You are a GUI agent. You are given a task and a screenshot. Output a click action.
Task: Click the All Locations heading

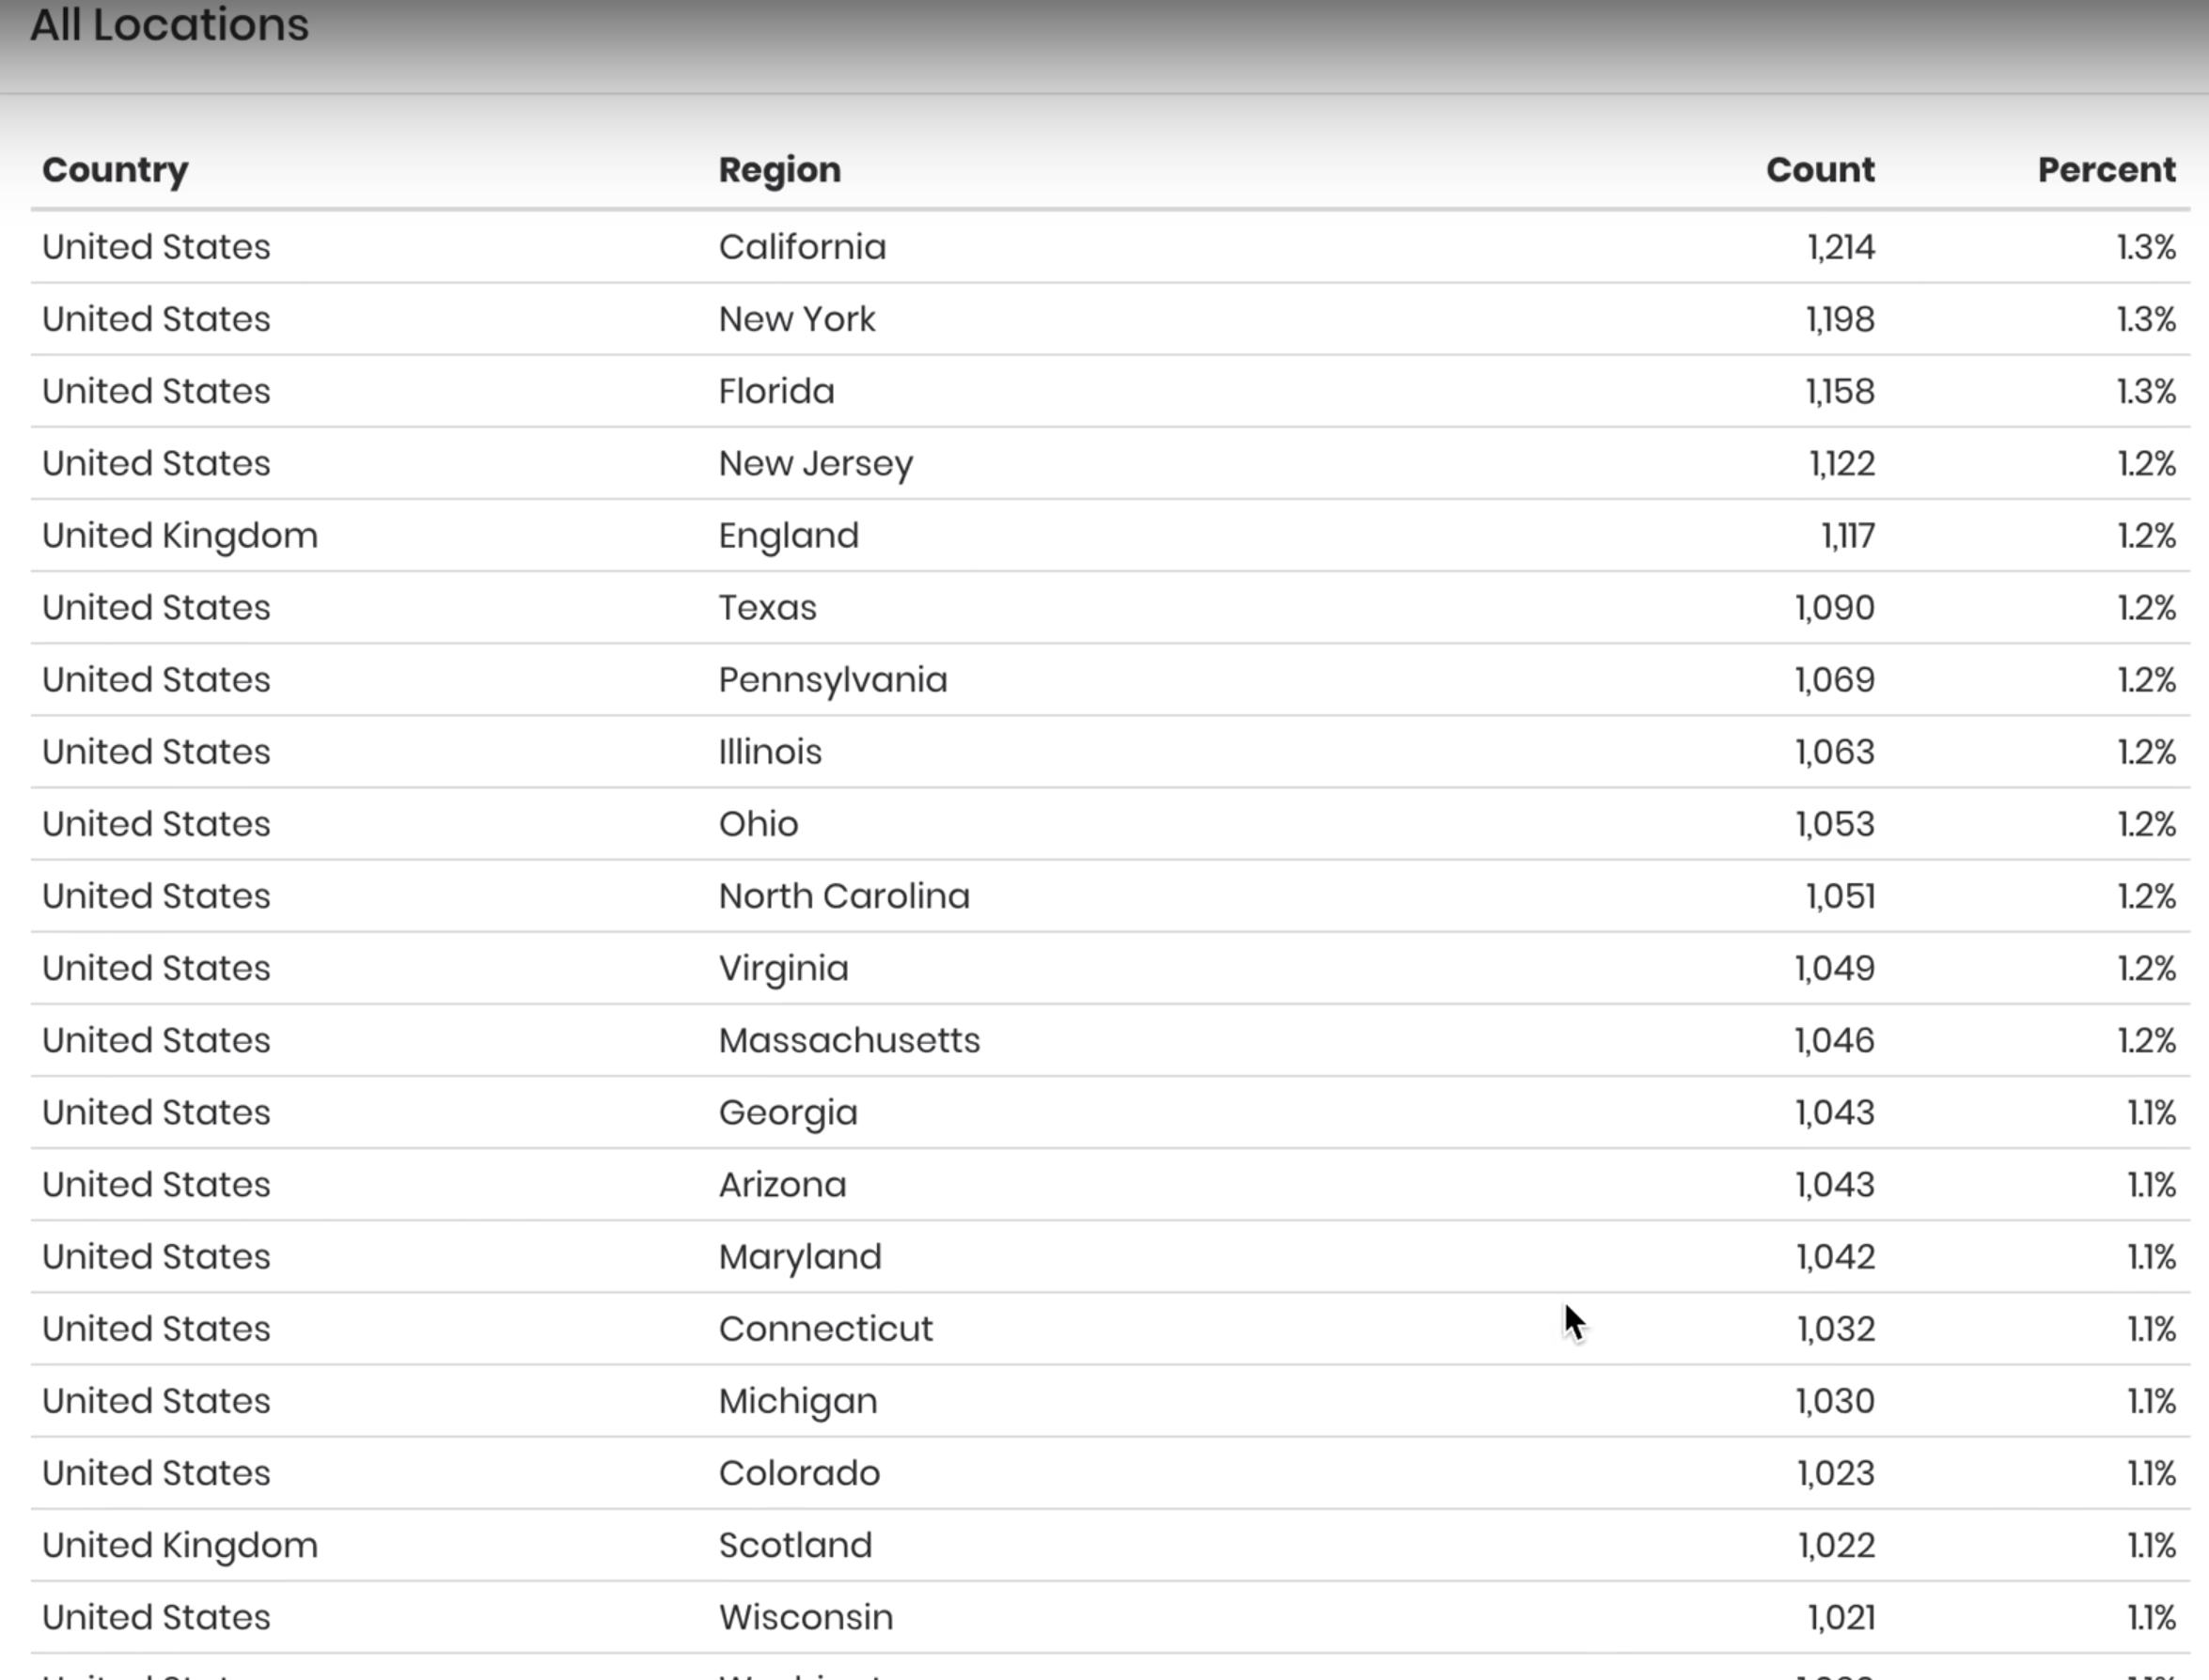pyautogui.click(x=169, y=24)
